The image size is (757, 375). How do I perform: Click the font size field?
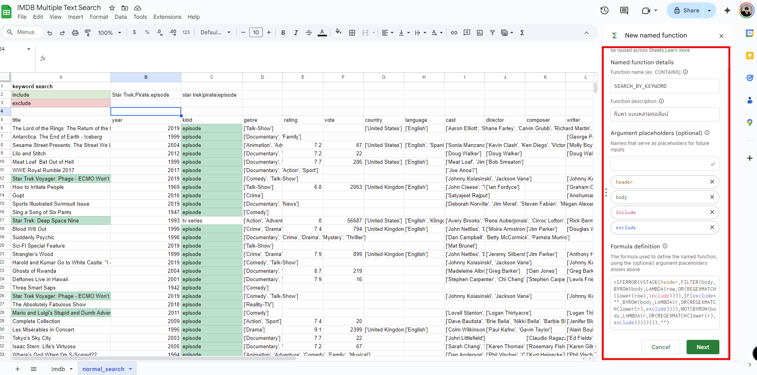pyautogui.click(x=256, y=33)
